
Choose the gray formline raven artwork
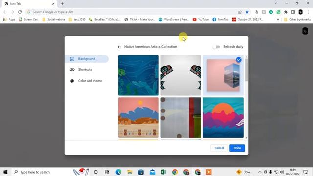point(181,75)
